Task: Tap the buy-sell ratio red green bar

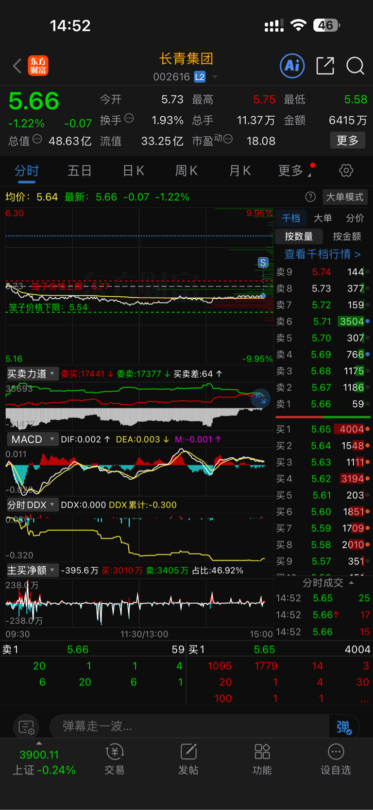Action: coord(322,417)
